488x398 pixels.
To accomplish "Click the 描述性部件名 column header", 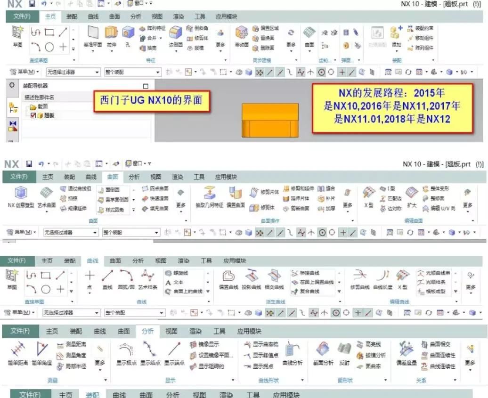I will coord(39,97).
